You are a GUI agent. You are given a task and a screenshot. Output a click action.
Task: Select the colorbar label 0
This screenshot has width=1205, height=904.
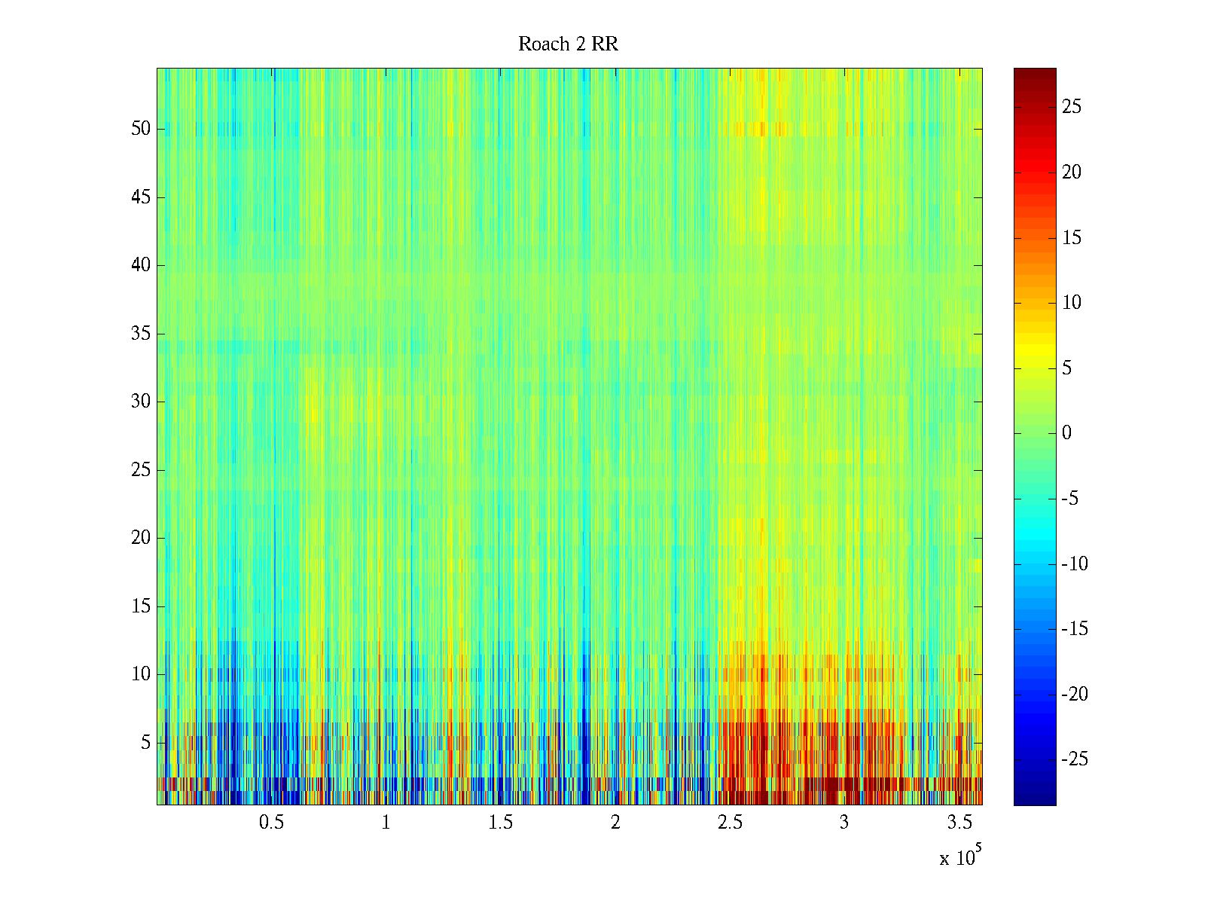point(1066,433)
